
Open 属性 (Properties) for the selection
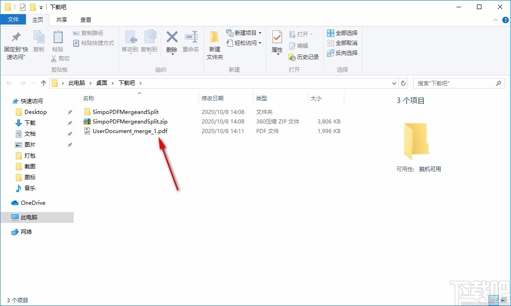(277, 41)
